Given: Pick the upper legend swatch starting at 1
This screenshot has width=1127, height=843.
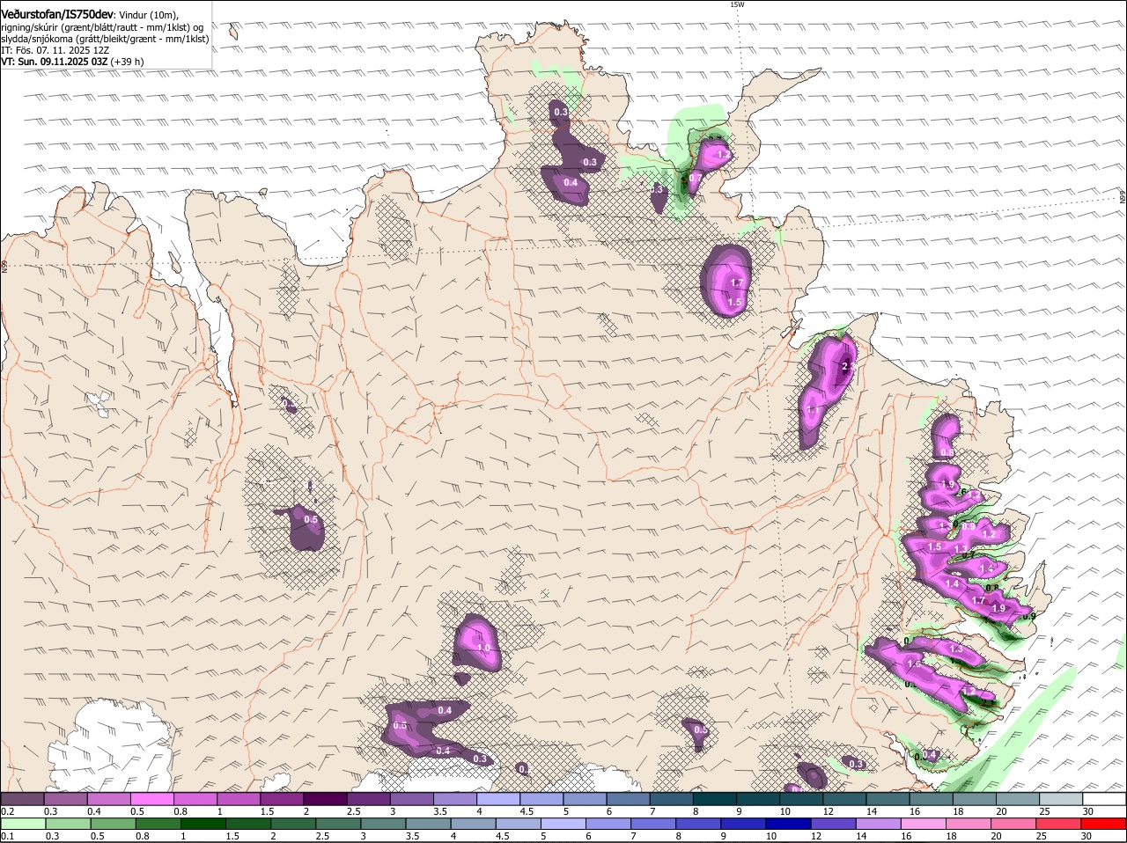Looking at the screenshot, I should pos(239,798).
